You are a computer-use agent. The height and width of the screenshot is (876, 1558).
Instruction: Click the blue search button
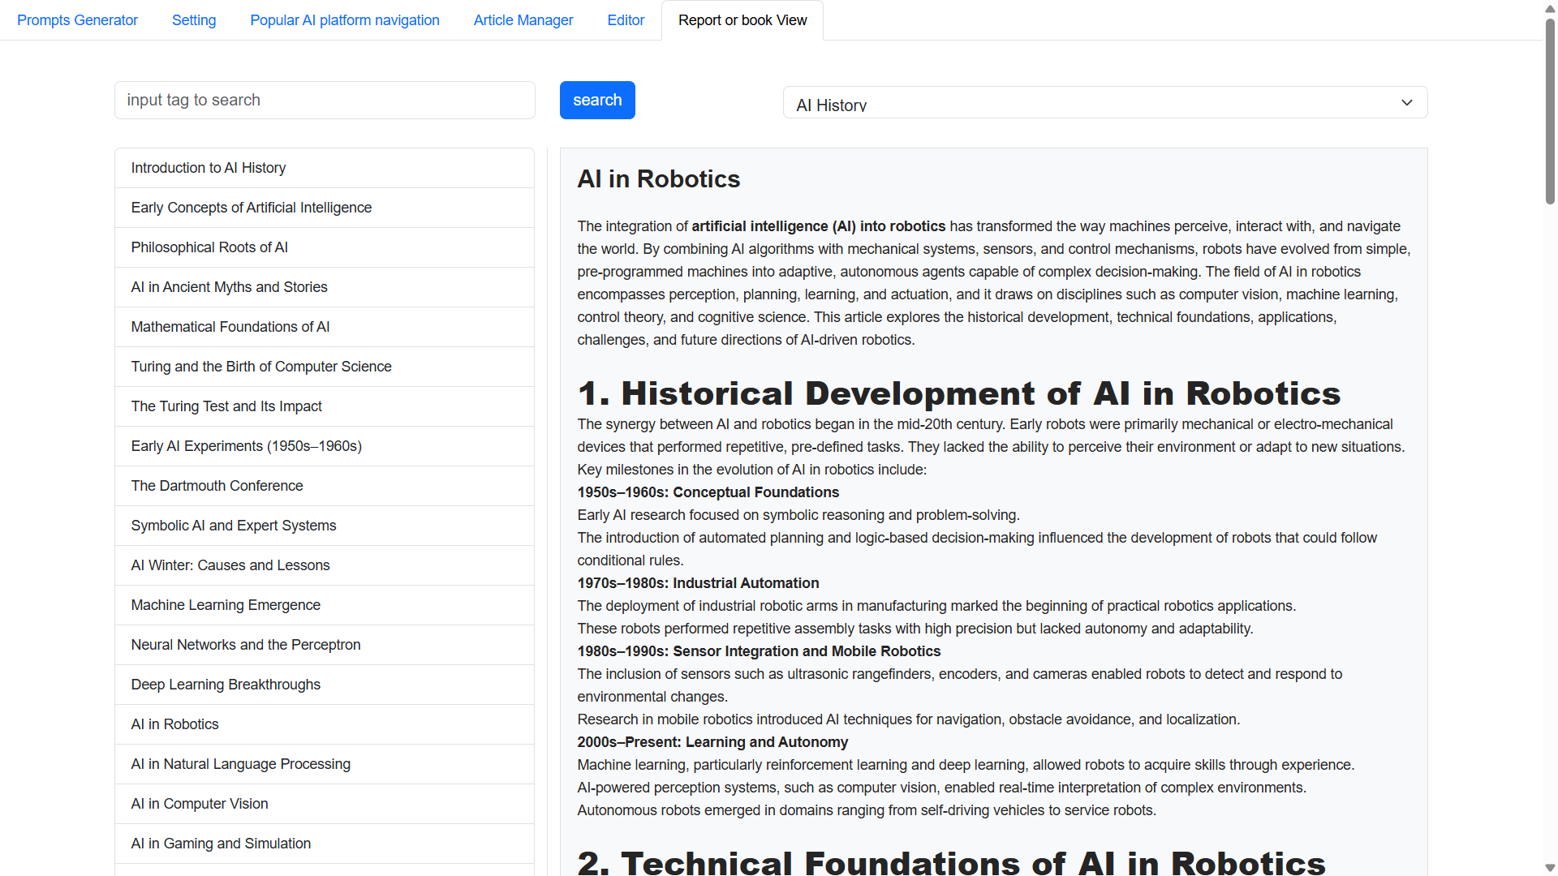597,100
